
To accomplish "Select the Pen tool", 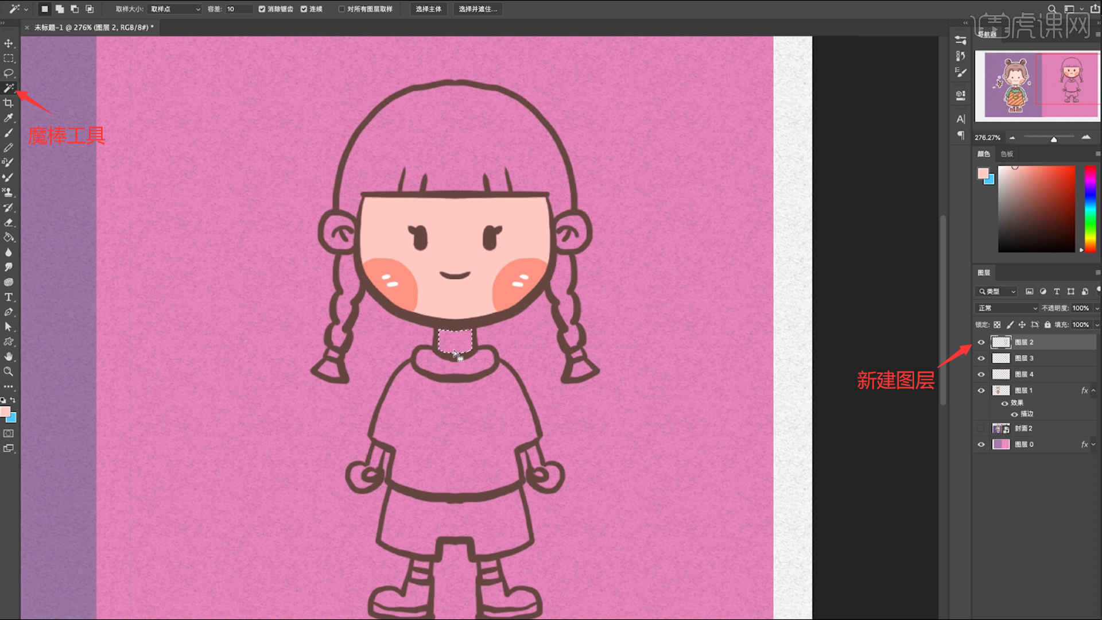I will (x=9, y=312).
